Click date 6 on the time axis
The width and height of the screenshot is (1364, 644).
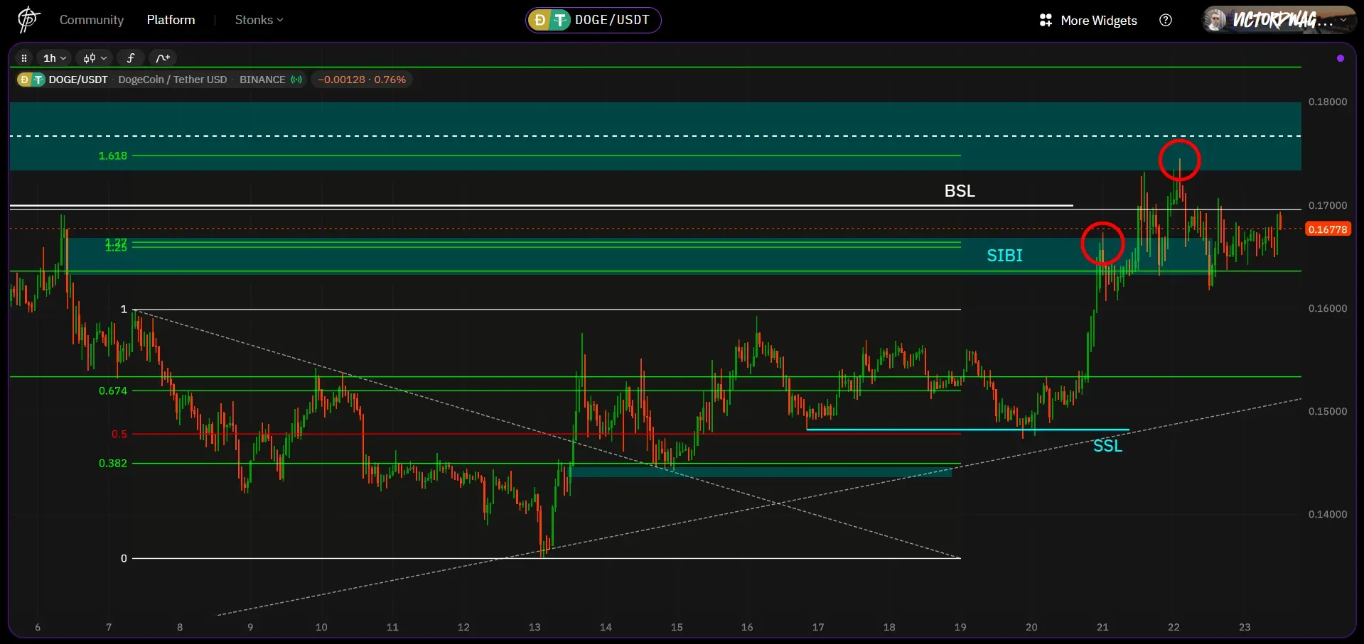[x=38, y=627]
